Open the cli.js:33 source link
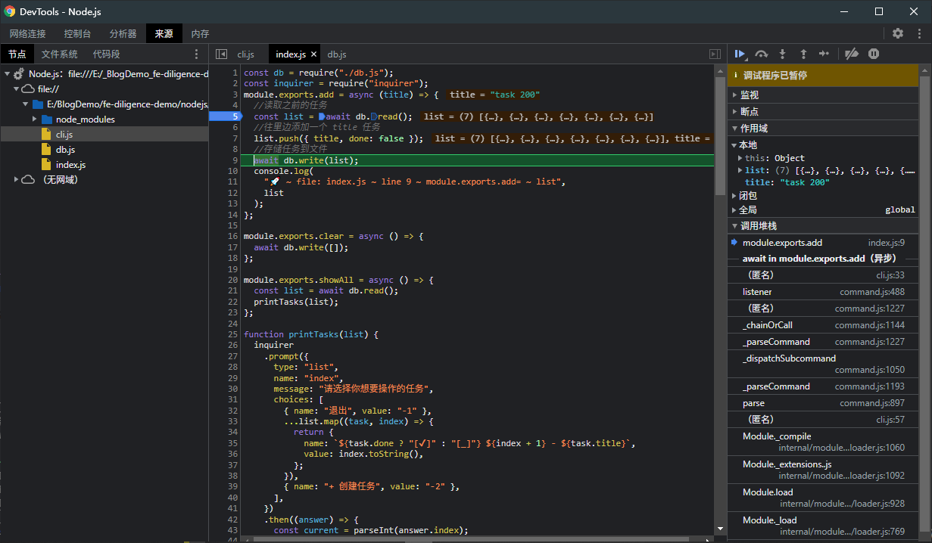 (x=890, y=275)
